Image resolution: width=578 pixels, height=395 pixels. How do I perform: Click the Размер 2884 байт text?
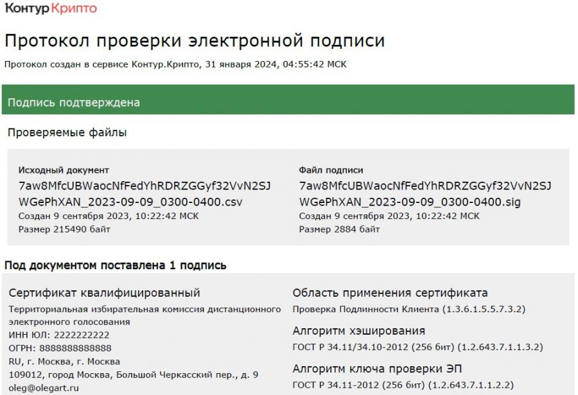pyautogui.click(x=339, y=229)
